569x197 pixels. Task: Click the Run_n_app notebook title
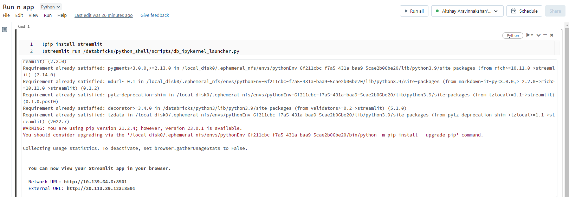[18, 7]
